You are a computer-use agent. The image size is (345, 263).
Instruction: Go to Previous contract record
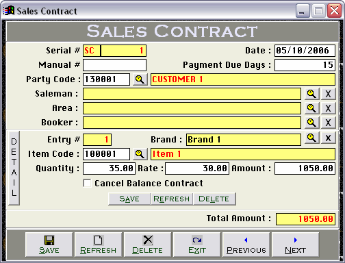pos(246,245)
